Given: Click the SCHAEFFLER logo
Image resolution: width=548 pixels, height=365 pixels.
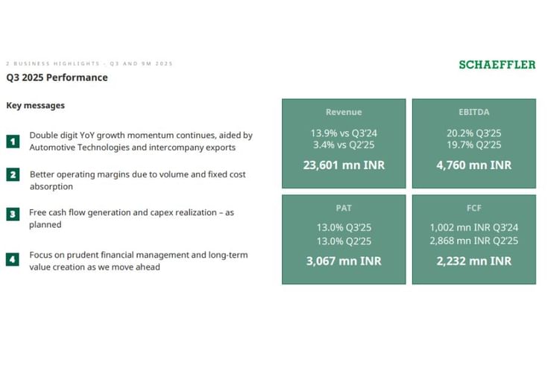Looking at the screenshot, I should coord(497,65).
